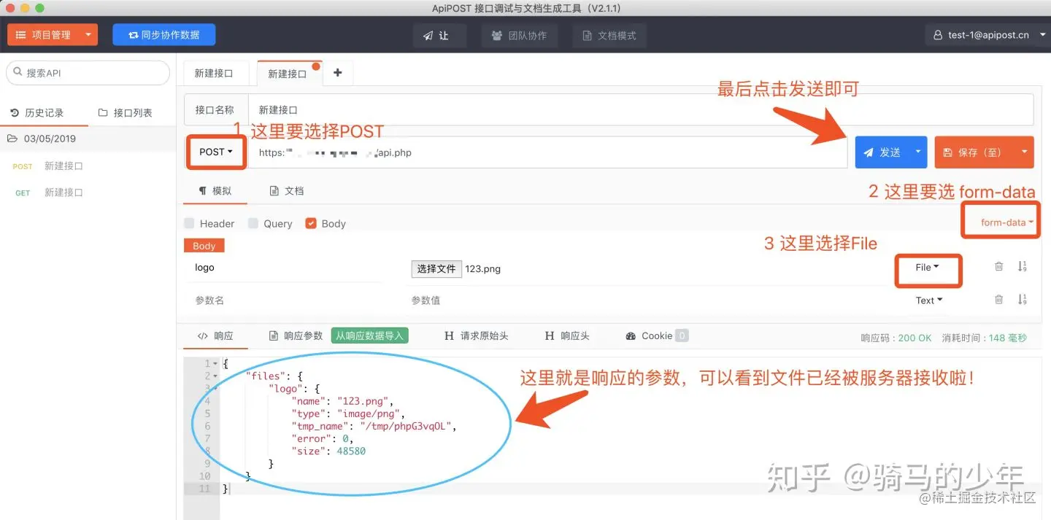1051x520 pixels.
Task: Switch to the 响应参数 tab
Action: 296,336
